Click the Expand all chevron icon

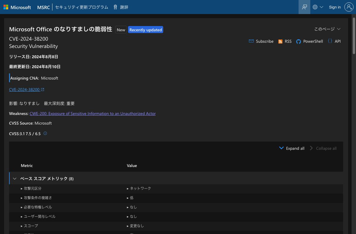(x=281, y=148)
